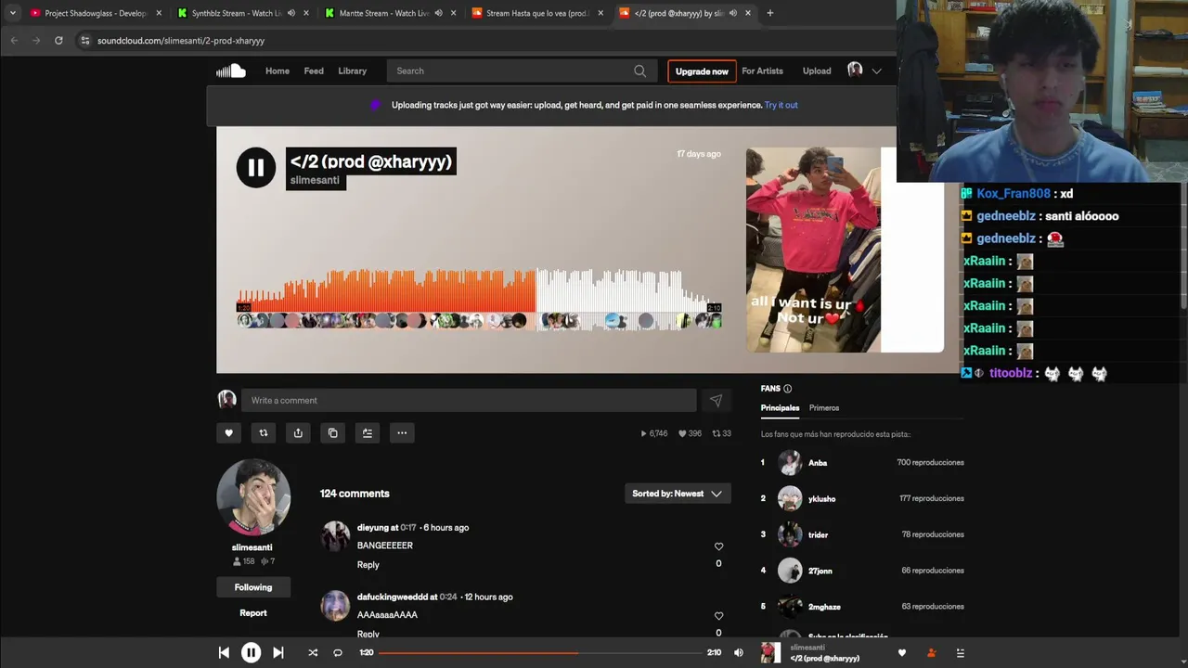Screen dimensions: 1188x668
Task: Click the Report button
Action: coord(253,613)
